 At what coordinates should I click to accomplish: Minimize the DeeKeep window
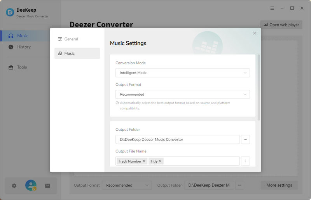(282, 8)
